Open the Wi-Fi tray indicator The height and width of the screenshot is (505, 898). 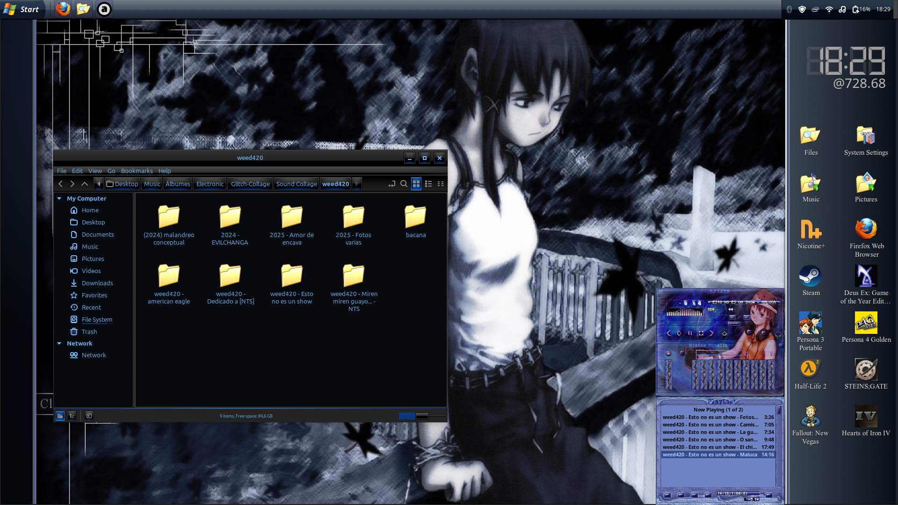point(829,9)
